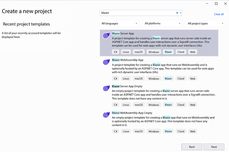
Task: Clear the search box with the X icon
Action: pyautogui.click(x=177, y=13)
